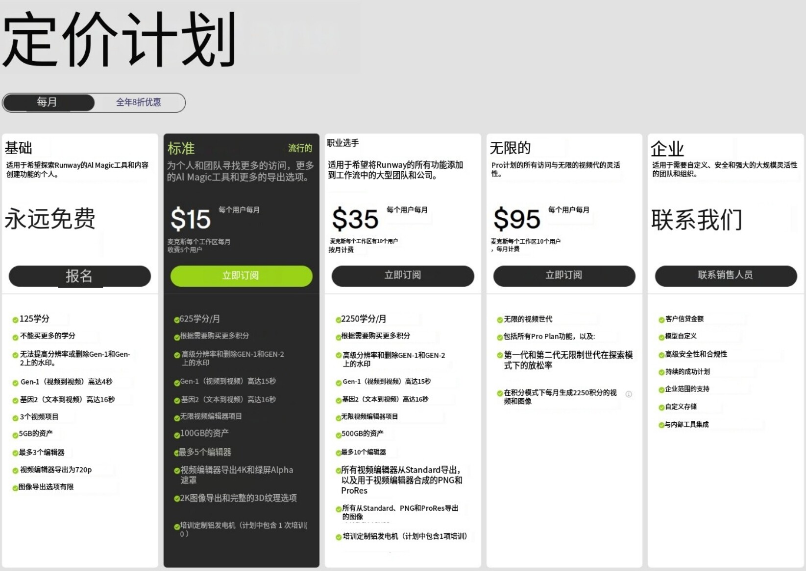Click the 职业选手 plan title
The image size is (806, 571).
click(343, 143)
